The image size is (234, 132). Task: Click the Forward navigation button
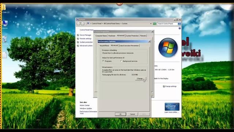coord(83,23)
